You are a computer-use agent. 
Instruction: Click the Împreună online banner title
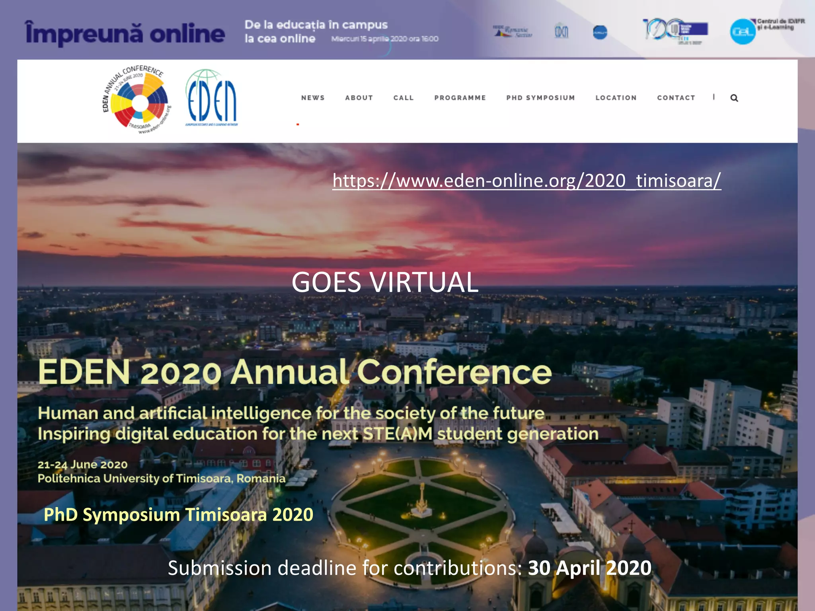click(x=125, y=33)
